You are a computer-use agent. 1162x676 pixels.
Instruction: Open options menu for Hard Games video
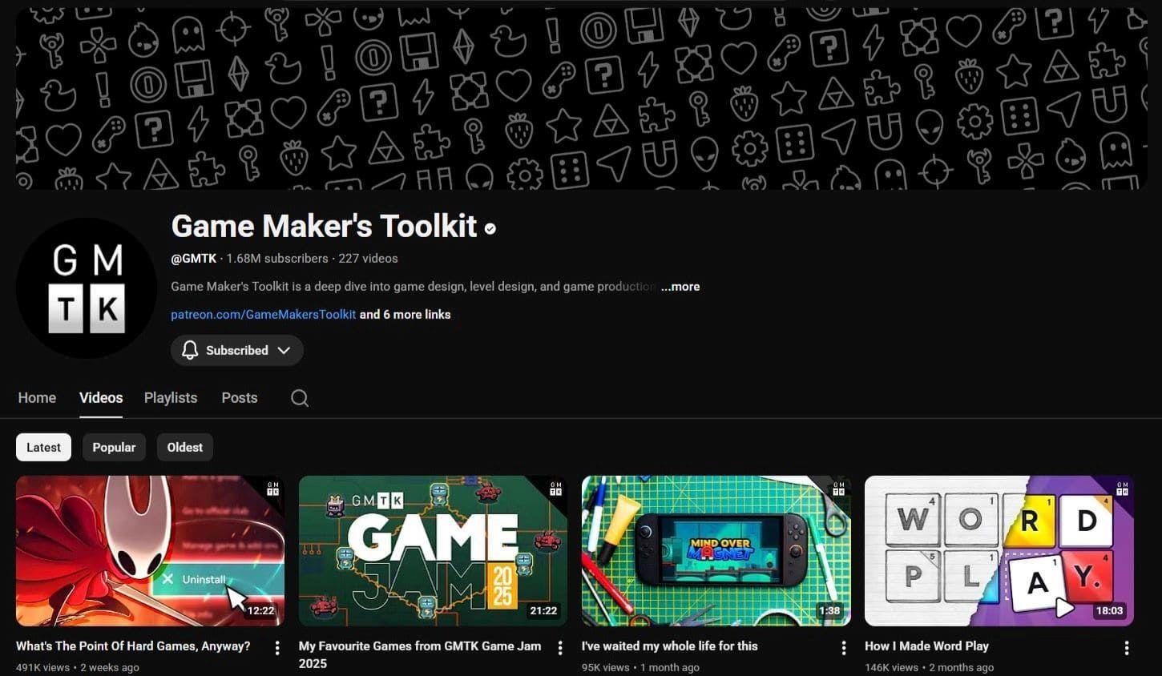277,647
